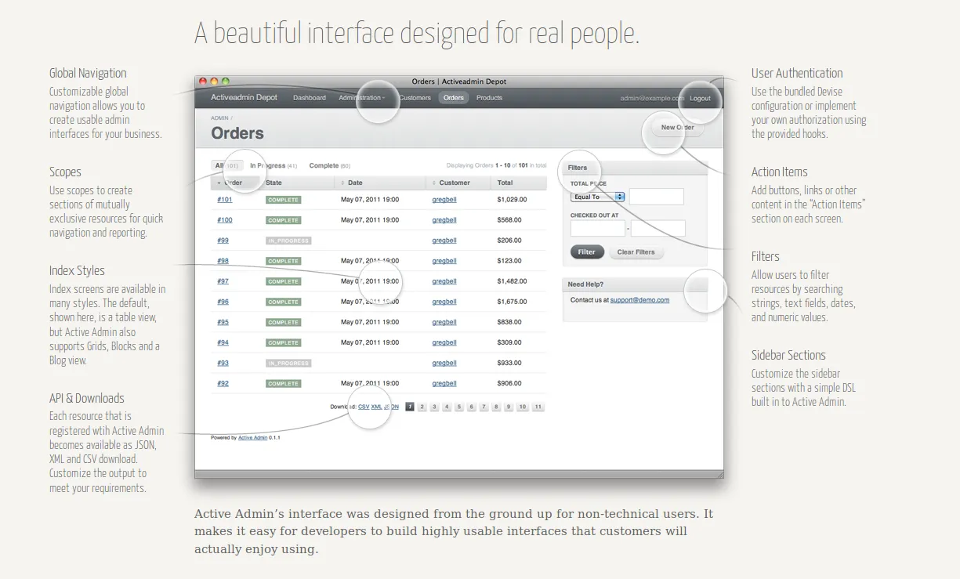Click gregbell in the $1,029.00 row
The width and height of the screenshot is (960, 579).
tap(444, 200)
